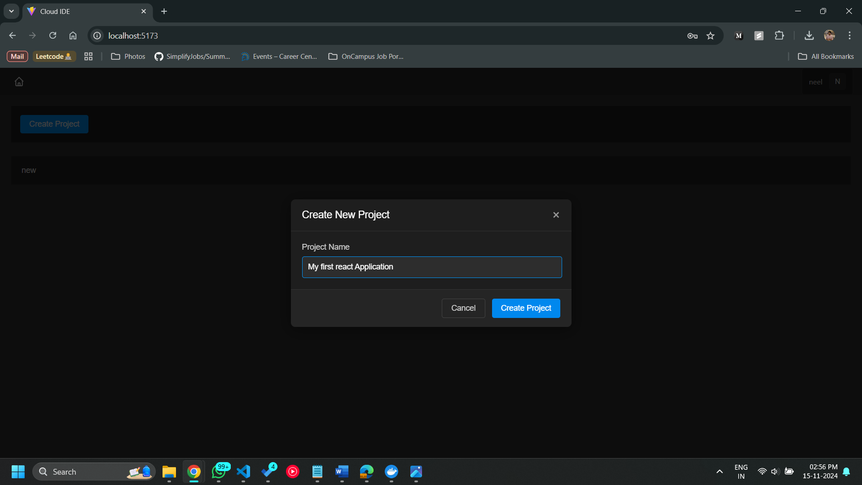
Task: Open the home icon in app header
Action: 19,82
